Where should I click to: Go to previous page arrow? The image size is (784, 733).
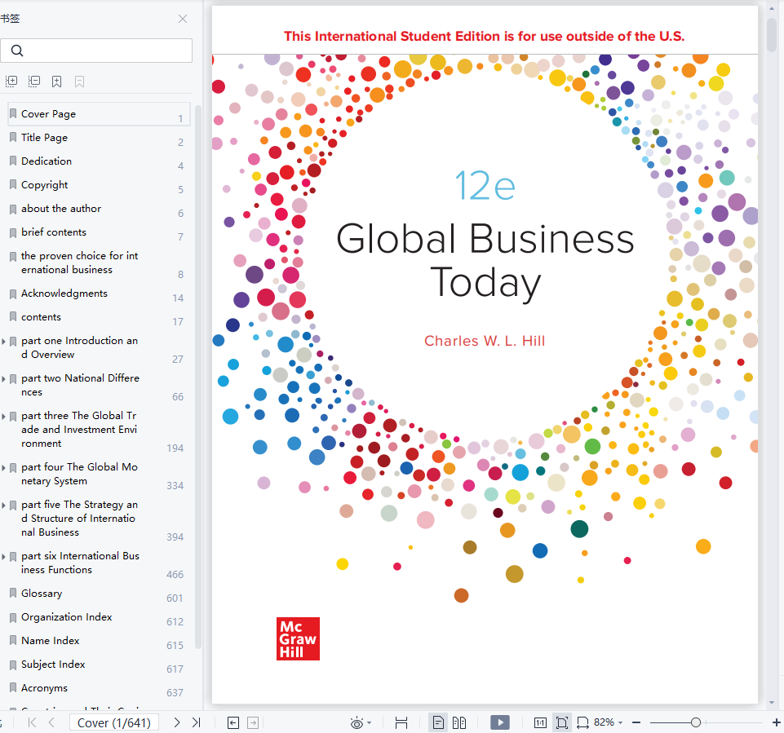point(51,722)
